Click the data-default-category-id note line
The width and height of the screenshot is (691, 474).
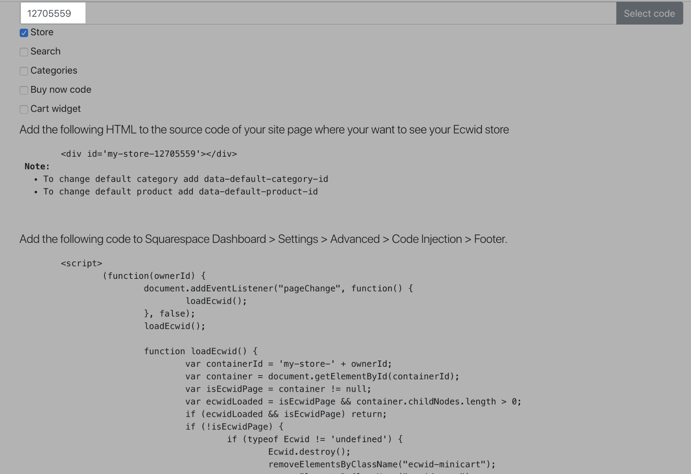(186, 179)
